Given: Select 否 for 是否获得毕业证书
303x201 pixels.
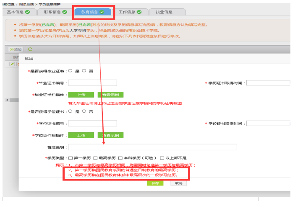Looking at the screenshot, I should pyautogui.click(x=84, y=71).
